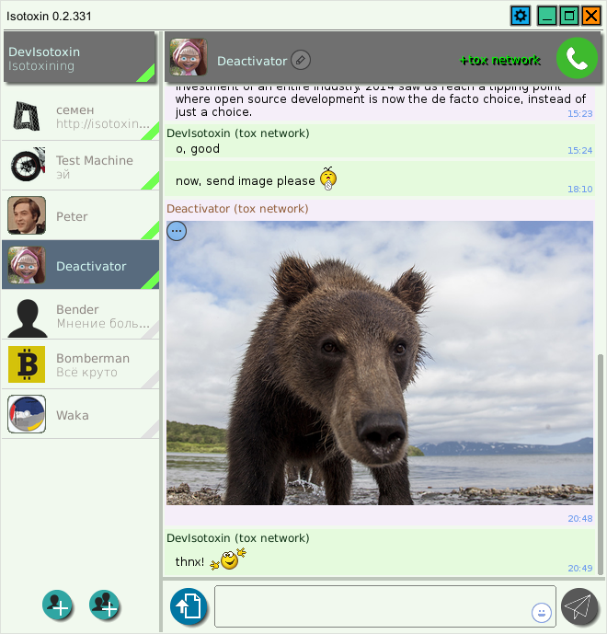Click the +tox network label
This screenshot has width=607, height=634.
point(500,60)
